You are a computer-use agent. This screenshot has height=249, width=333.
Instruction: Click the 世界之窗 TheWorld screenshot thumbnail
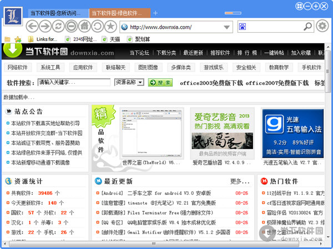(152, 133)
